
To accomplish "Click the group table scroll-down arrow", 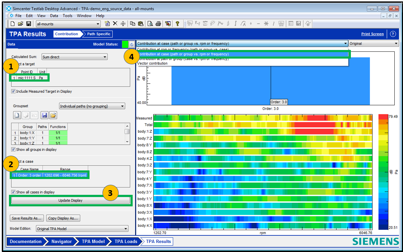I will click(x=127, y=142).
